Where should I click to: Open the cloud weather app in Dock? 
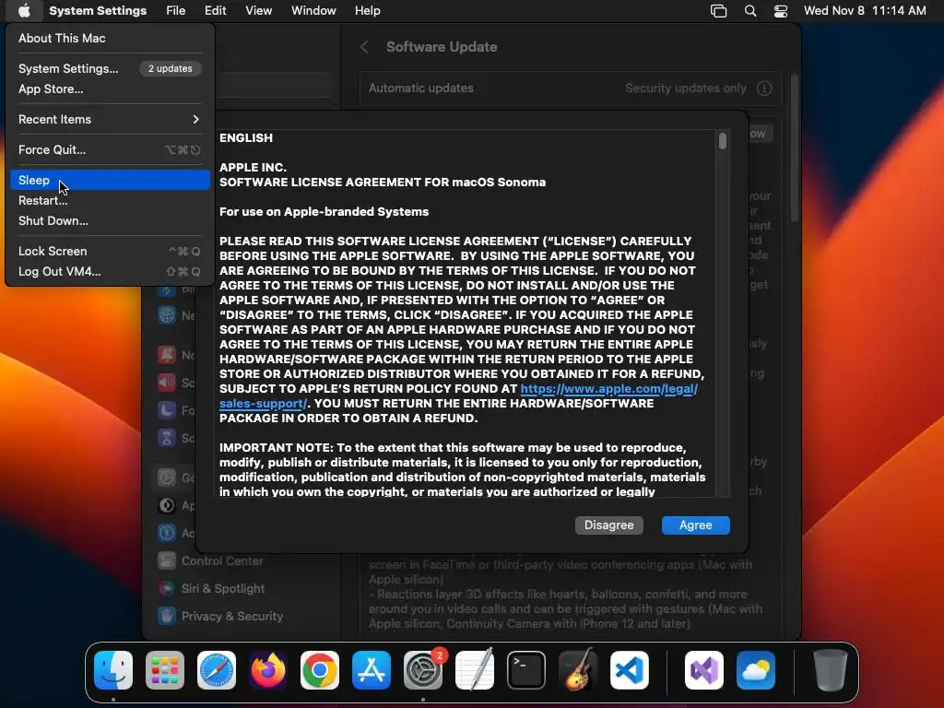pyautogui.click(x=756, y=670)
